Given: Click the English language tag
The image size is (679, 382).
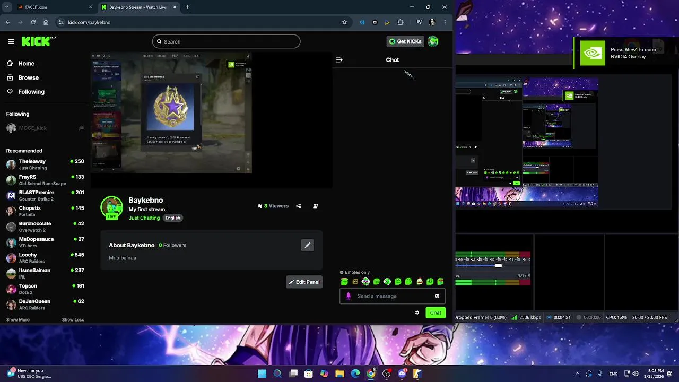Looking at the screenshot, I should click(172, 218).
